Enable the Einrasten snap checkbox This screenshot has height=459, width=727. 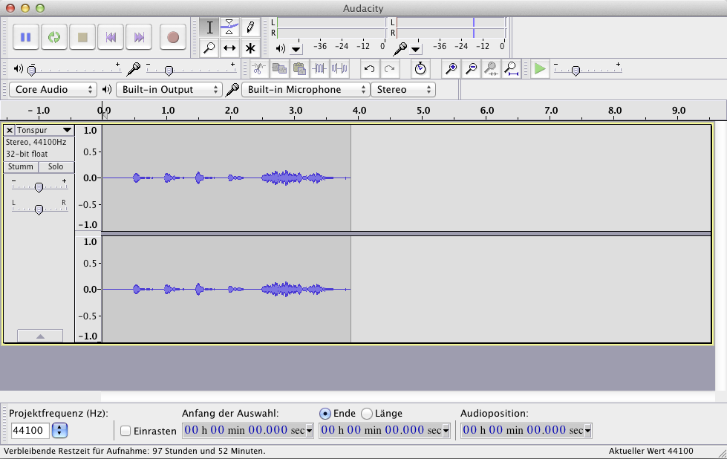[125, 431]
